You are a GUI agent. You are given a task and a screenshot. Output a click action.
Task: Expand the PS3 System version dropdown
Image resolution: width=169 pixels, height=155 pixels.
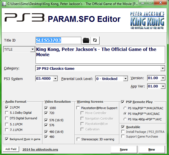55,79
